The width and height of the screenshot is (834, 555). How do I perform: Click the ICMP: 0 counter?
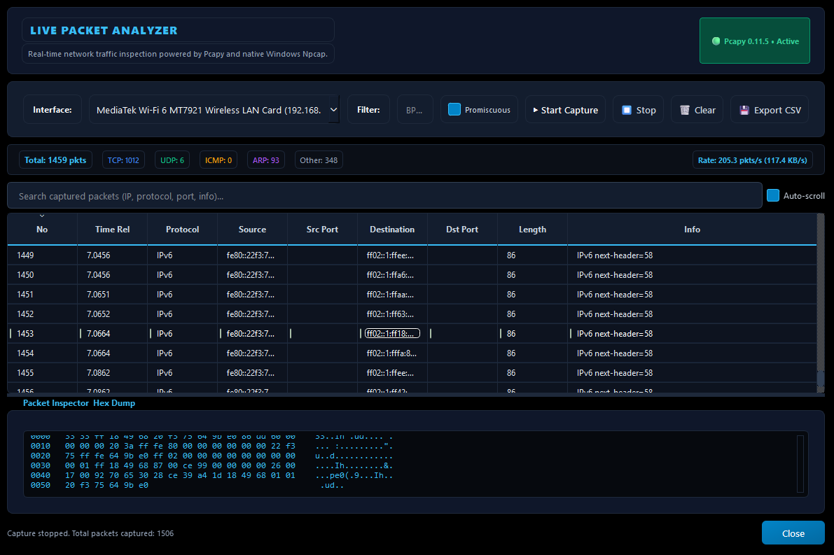coord(218,160)
